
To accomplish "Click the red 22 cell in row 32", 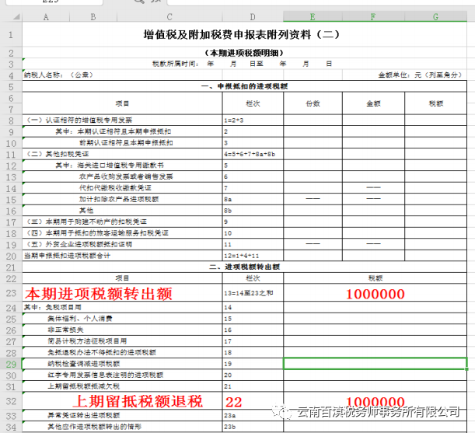I will [x=253, y=401].
